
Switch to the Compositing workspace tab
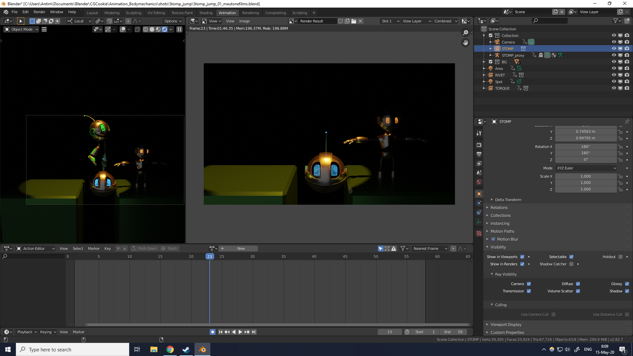[275, 13]
